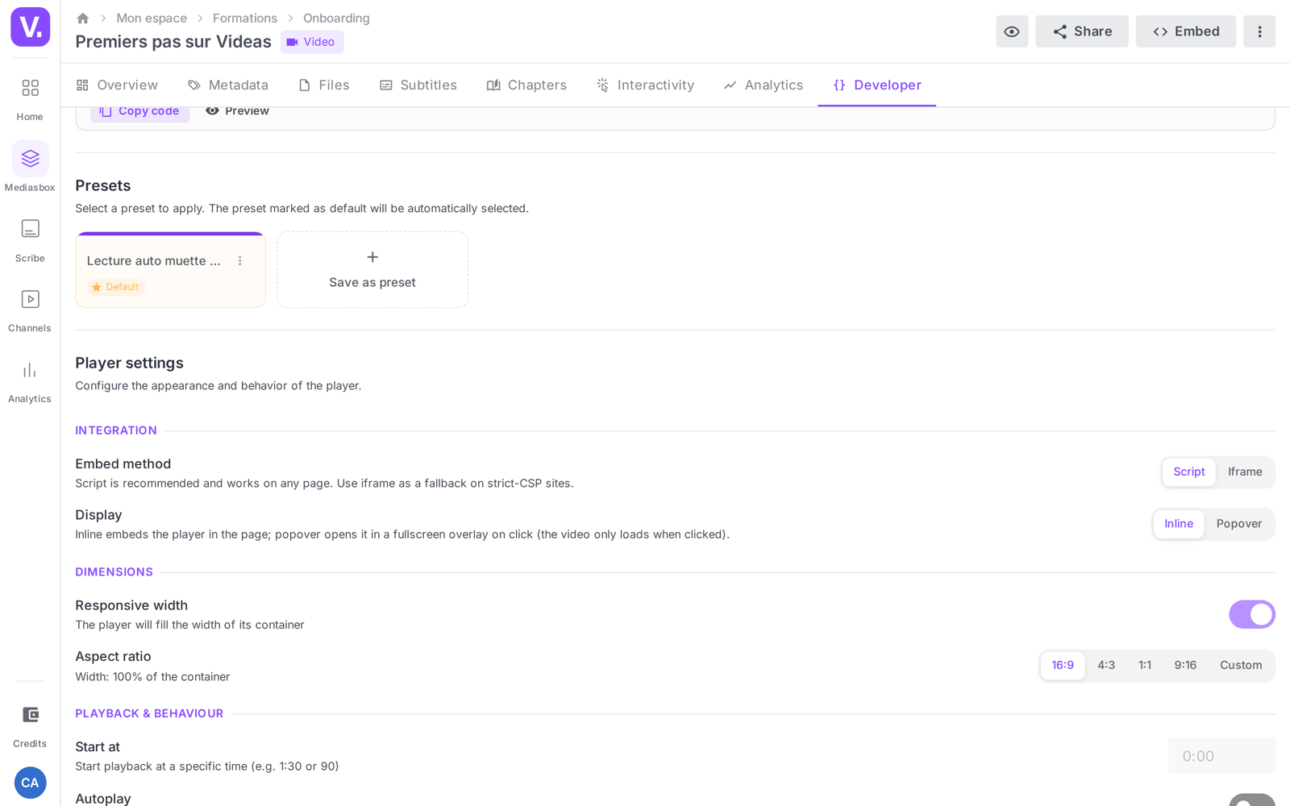Click the Width: 100% of the container text
Screen dimensions: 1290x806
[x=153, y=677]
